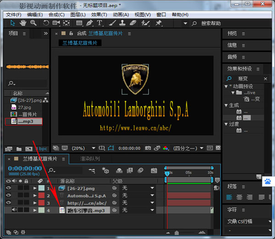Select the Horizontal Type tool
Viewport: 275px width, 239px height.
pyautogui.click(x=99, y=23)
